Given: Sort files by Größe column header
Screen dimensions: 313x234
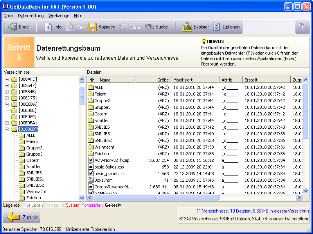Looking at the screenshot, I should 153,80.
